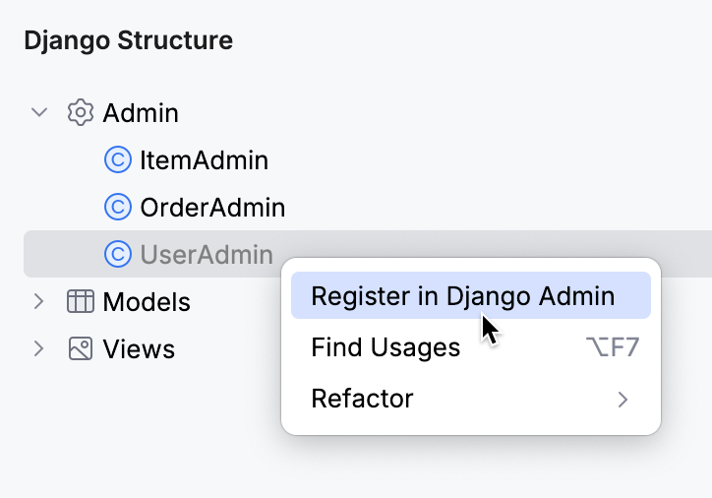Viewport: 712px width, 498px height.
Task: Select the OrderAdmin tree item
Action: (x=212, y=207)
